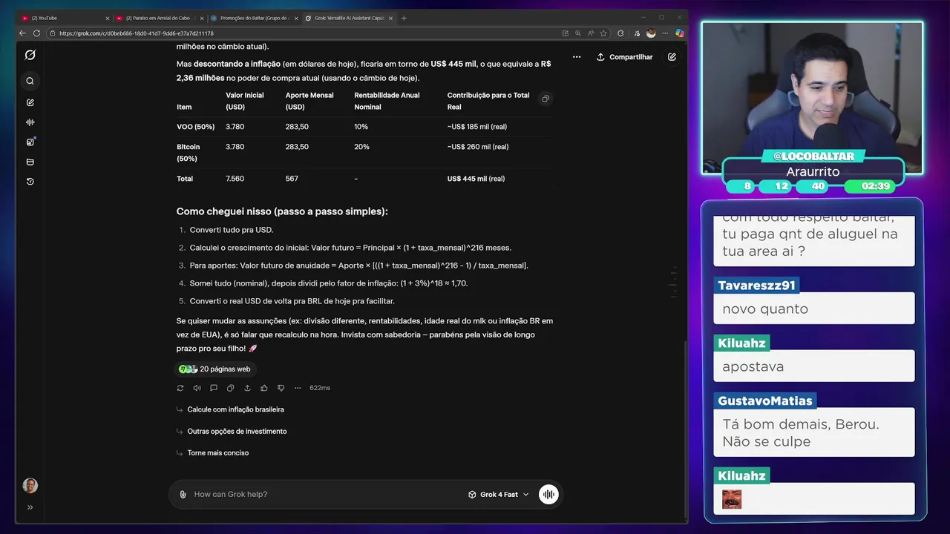Open browser profile avatar in toolbar
950x534 pixels.
click(x=651, y=33)
